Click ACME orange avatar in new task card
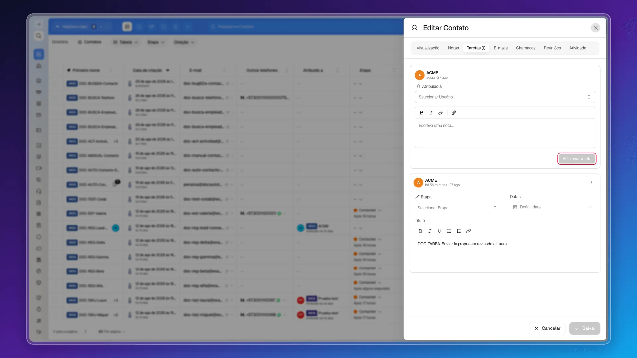637x358 pixels. tap(420, 75)
